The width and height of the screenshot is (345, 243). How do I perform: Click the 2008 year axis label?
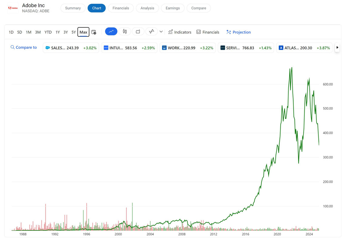[x=182, y=234]
